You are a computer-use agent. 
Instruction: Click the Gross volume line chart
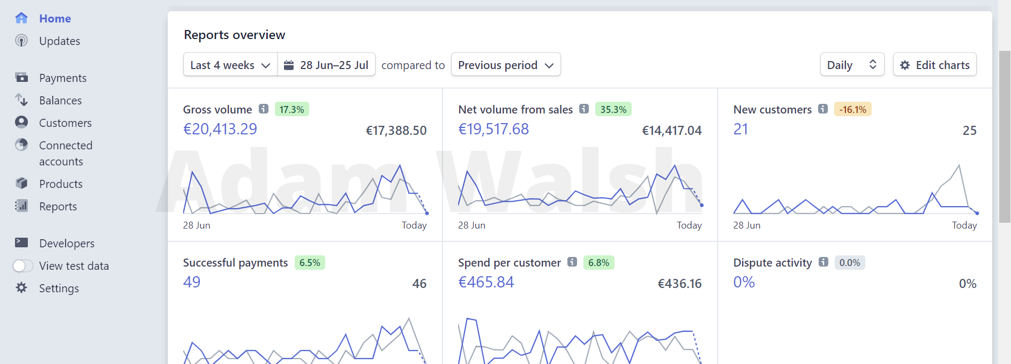point(305,189)
